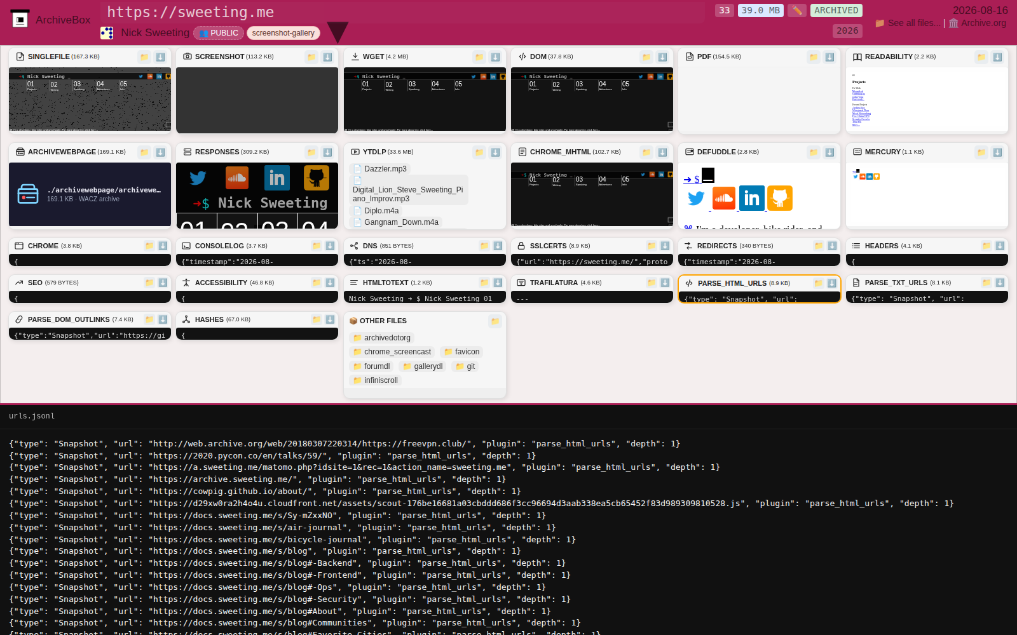Download the HEADERS output

[1000, 246]
